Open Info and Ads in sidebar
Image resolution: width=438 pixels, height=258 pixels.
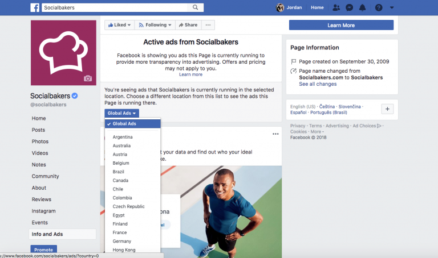click(x=47, y=234)
